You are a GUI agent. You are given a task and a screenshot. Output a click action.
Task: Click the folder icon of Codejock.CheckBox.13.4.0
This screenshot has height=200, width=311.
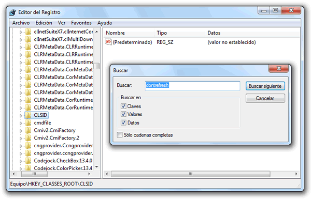(28, 161)
